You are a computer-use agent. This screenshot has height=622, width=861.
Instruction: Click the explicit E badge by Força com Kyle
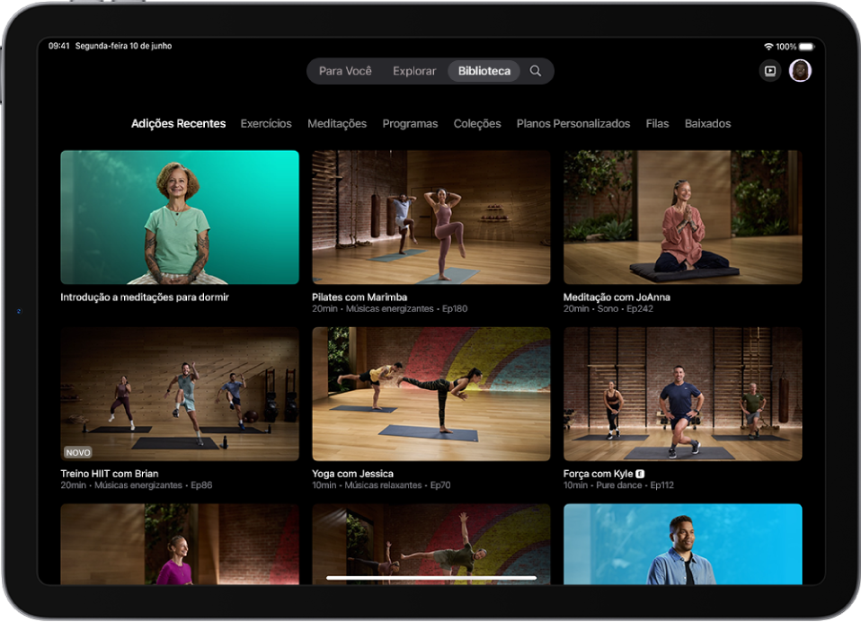tap(640, 474)
